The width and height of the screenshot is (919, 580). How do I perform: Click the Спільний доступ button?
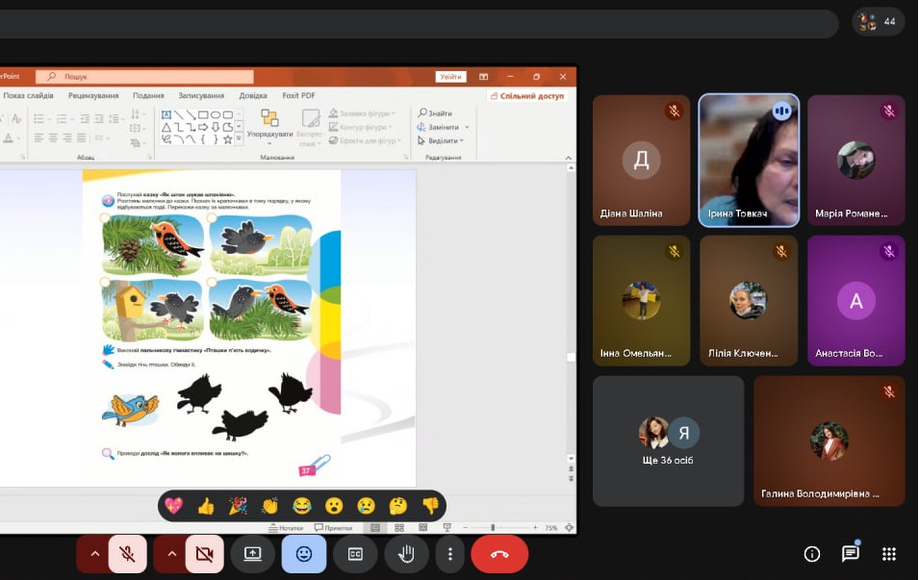click(527, 96)
